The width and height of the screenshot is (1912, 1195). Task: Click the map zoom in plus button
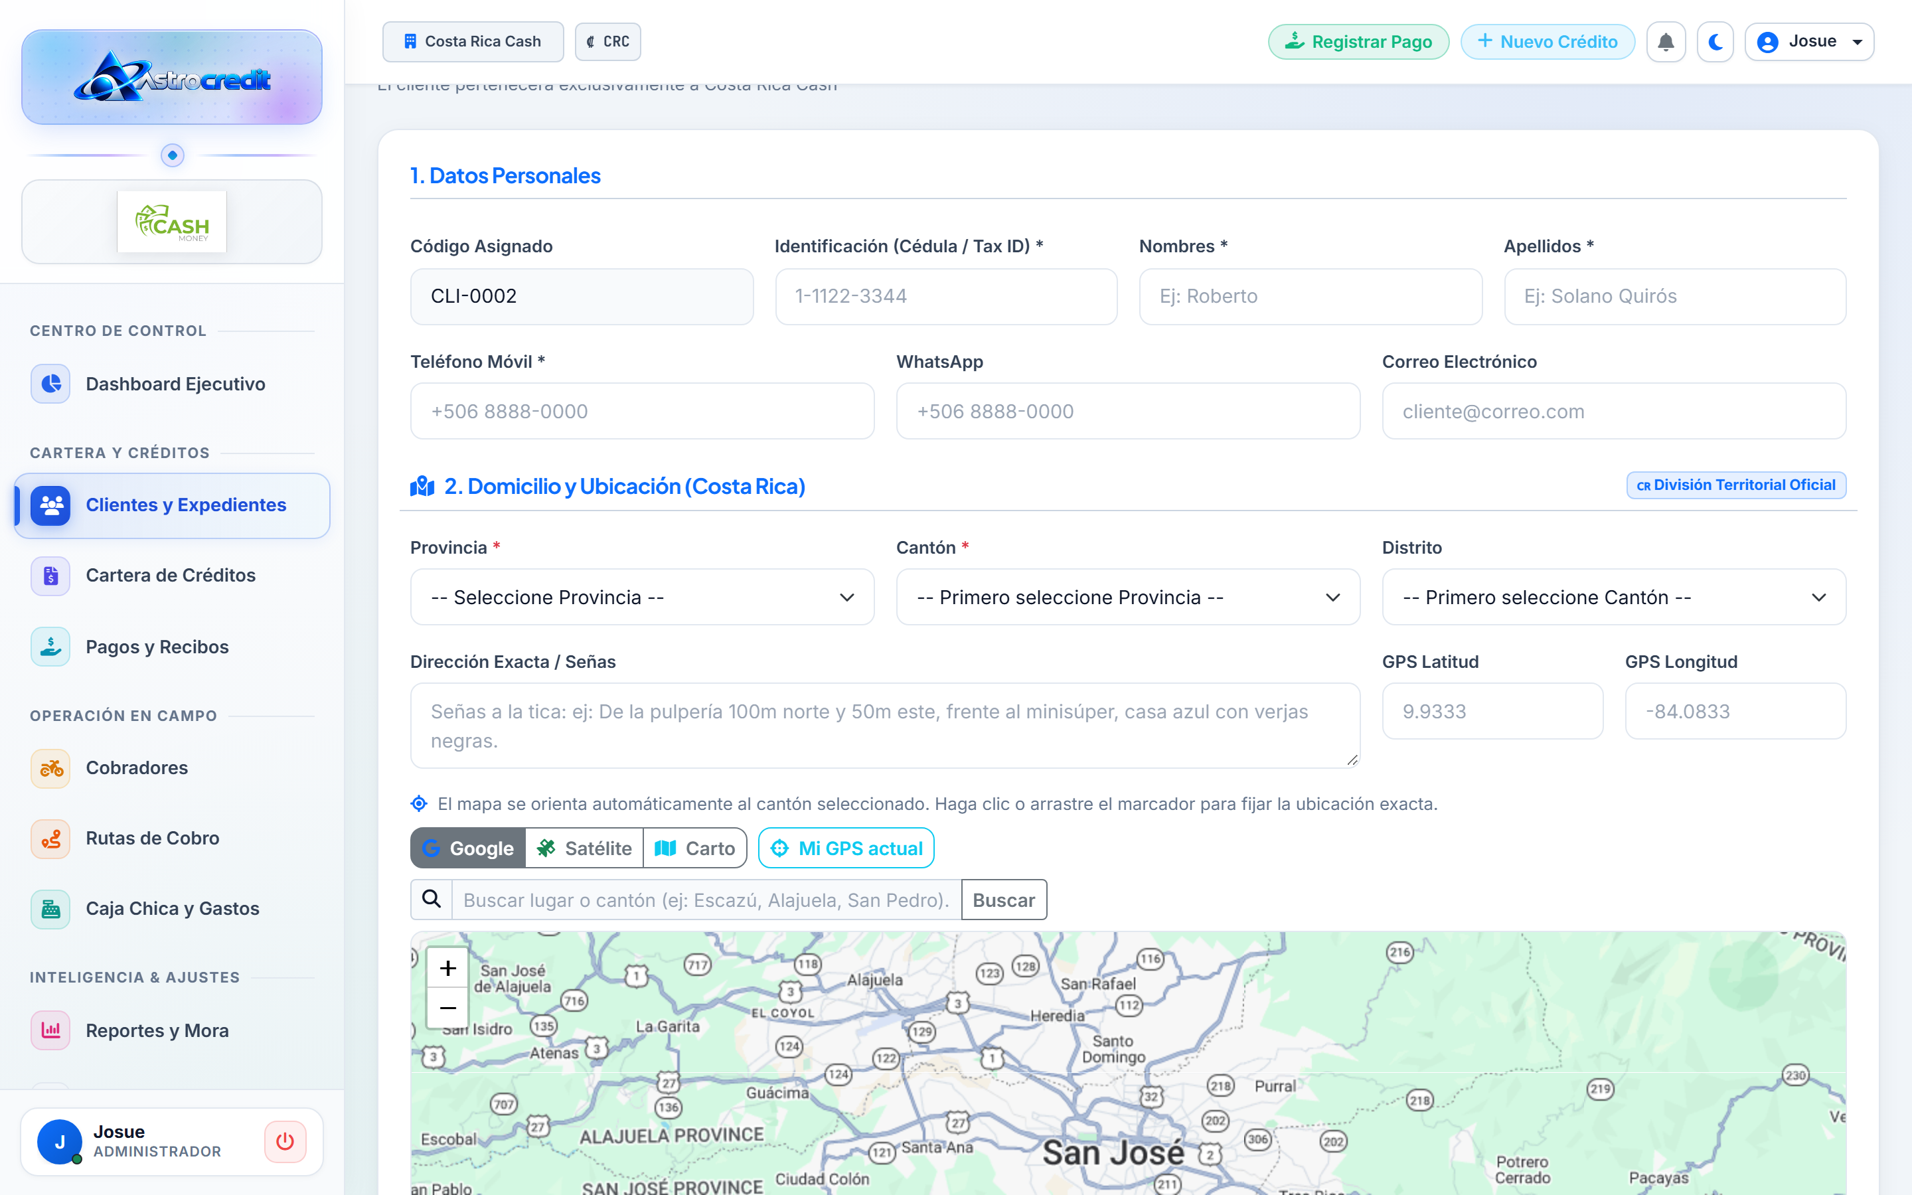(448, 968)
